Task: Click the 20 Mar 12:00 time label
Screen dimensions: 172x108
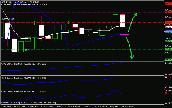Action: tap(47, 106)
